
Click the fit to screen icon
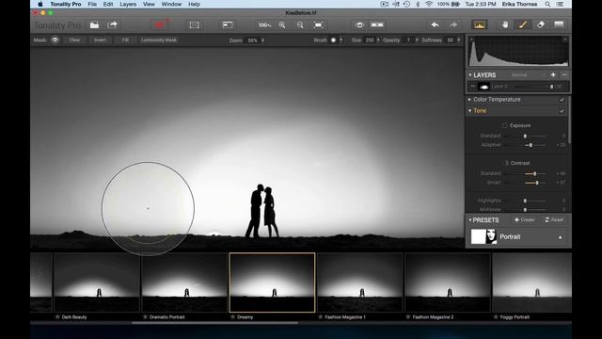(x=318, y=25)
